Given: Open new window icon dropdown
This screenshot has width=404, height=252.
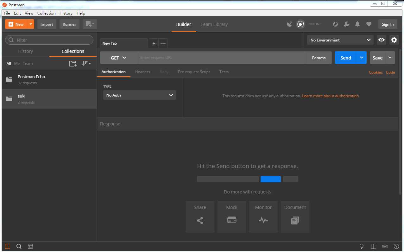Looking at the screenshot, I should coord(90,24).
